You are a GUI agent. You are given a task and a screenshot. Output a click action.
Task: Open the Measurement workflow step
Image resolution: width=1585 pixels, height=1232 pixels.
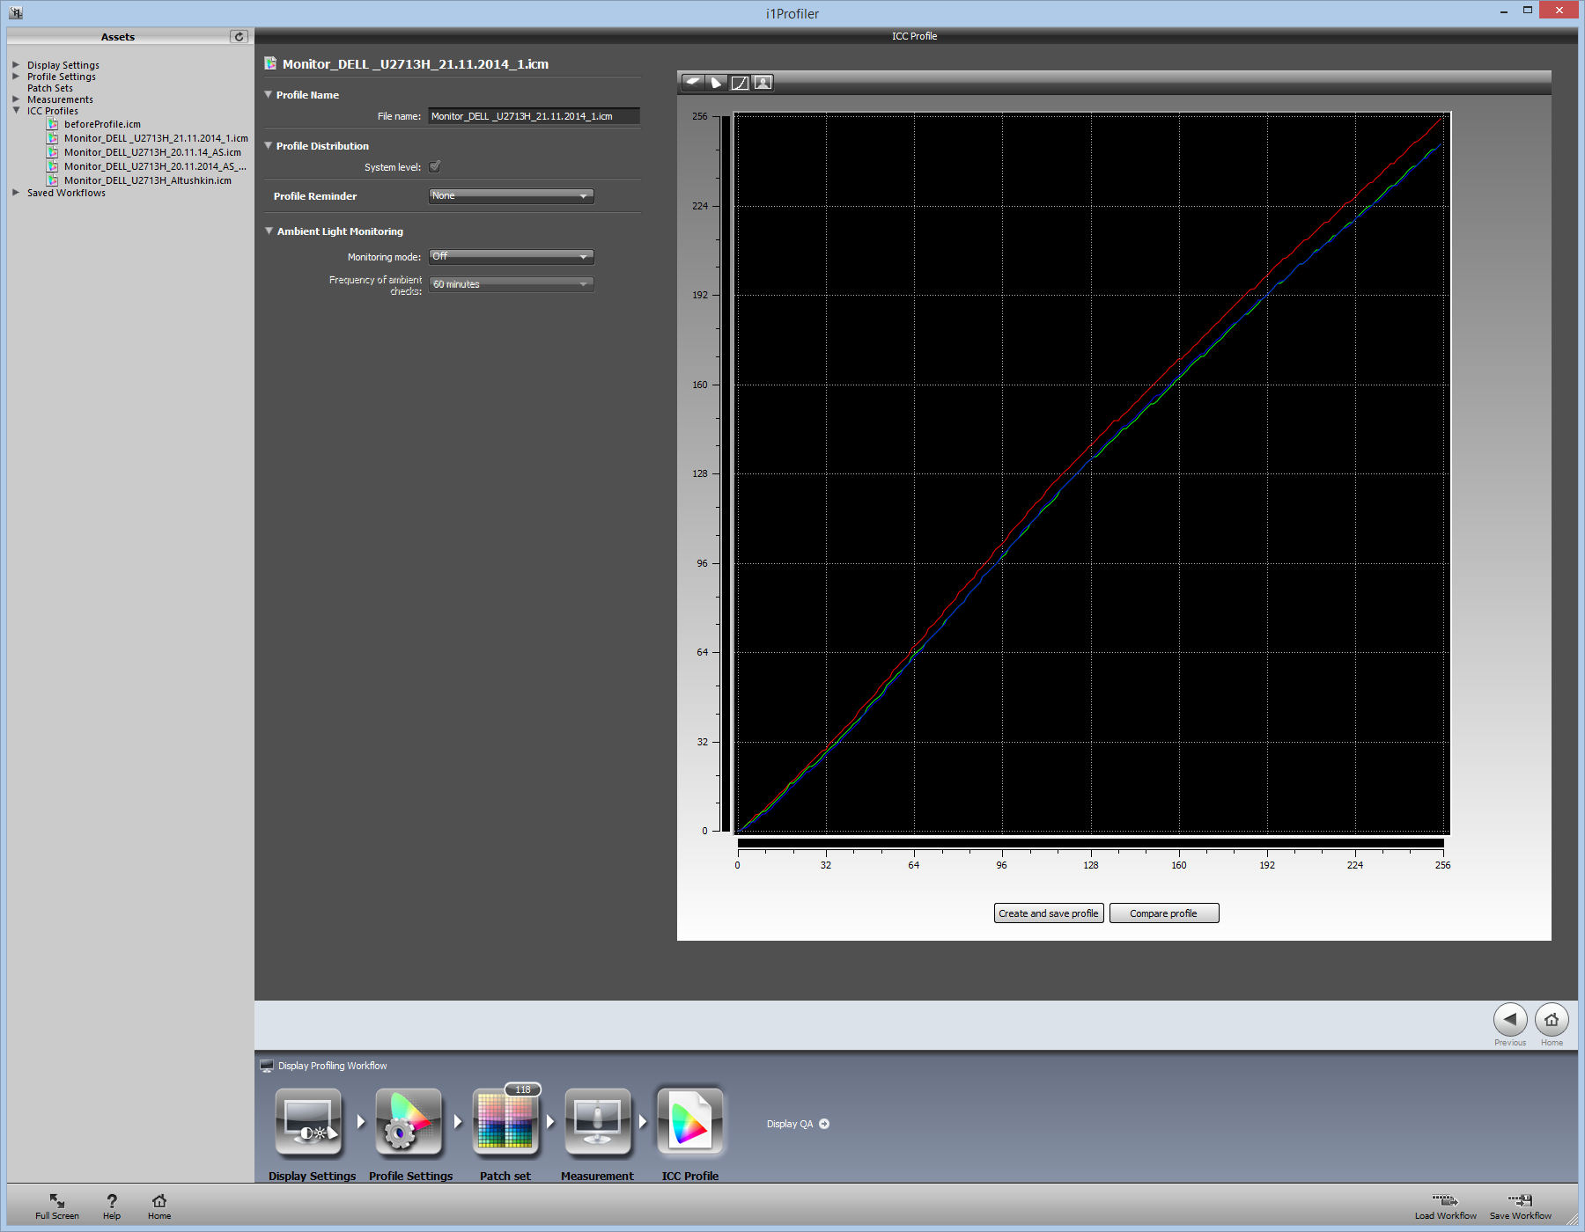598,1121
